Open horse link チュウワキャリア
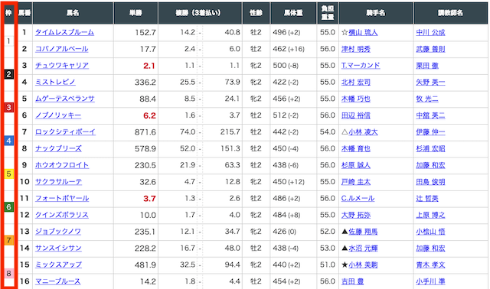This screenshot has width=490, height=289. click(62, 66)
